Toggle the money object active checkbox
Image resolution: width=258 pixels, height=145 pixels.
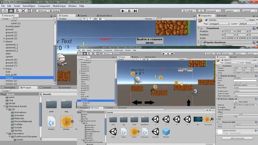point(206,20)
